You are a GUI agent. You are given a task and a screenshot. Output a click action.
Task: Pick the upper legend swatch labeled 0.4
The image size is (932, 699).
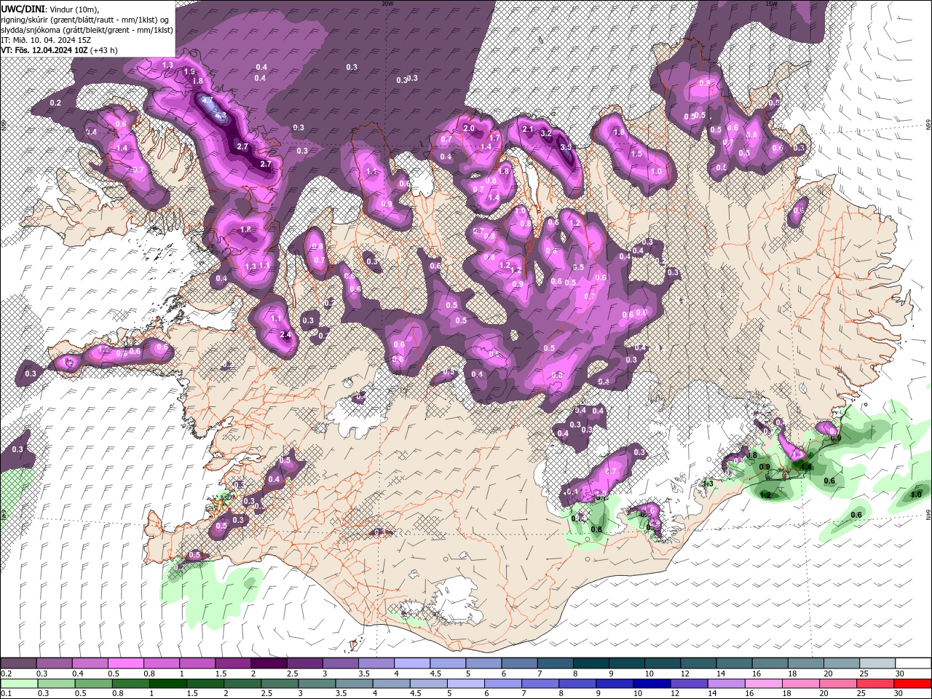[90, 663]
